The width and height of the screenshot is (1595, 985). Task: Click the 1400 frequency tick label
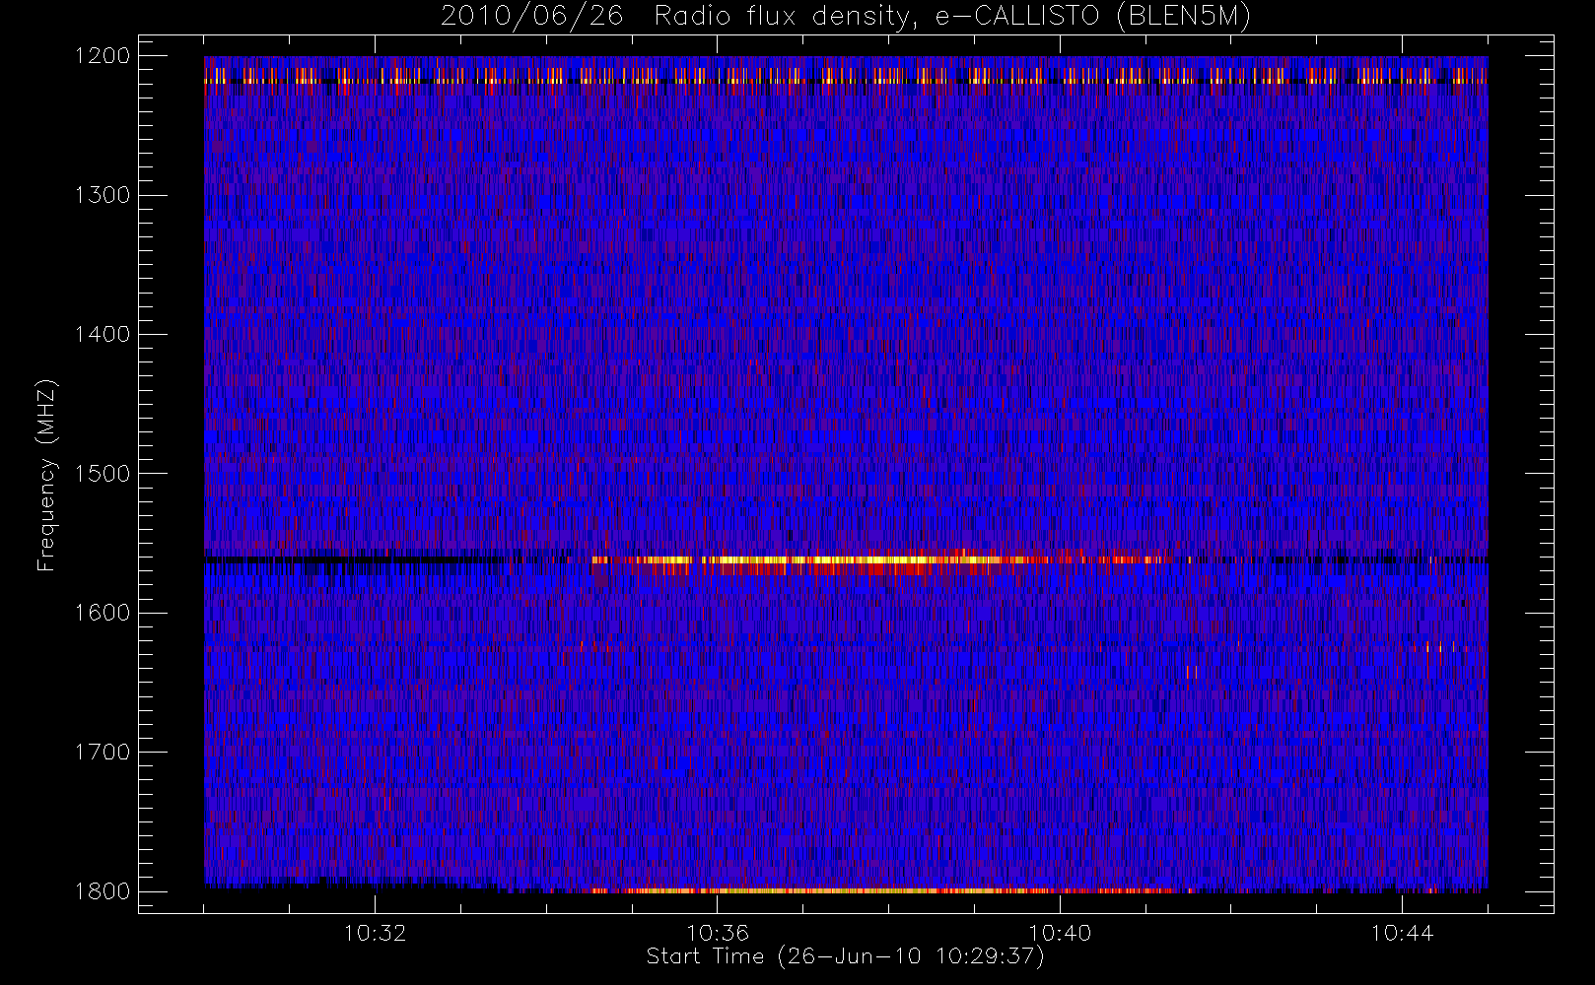tap(103, 334)
